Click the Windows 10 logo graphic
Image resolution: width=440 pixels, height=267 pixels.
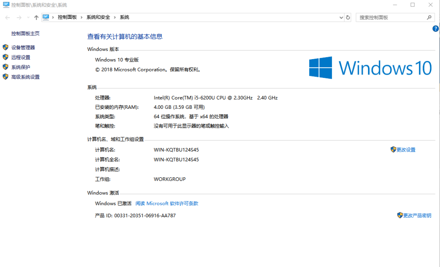(370, 68)
